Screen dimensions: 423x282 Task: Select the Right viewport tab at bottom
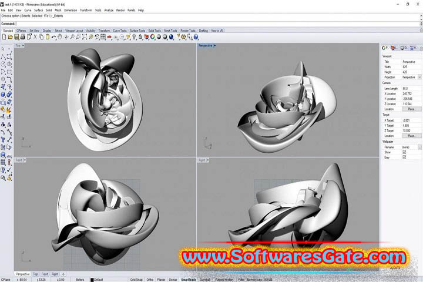point(55,274)
